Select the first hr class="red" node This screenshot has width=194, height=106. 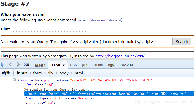[x=40, y=85]
